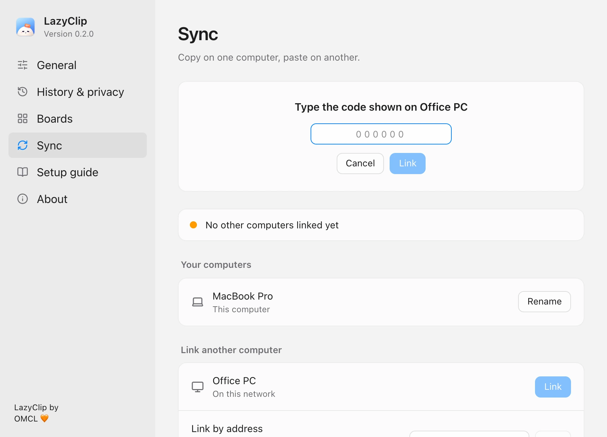The width and height of the screenshot is (607, 437).
Task: Click the About info icon
Action: (23, 199)
